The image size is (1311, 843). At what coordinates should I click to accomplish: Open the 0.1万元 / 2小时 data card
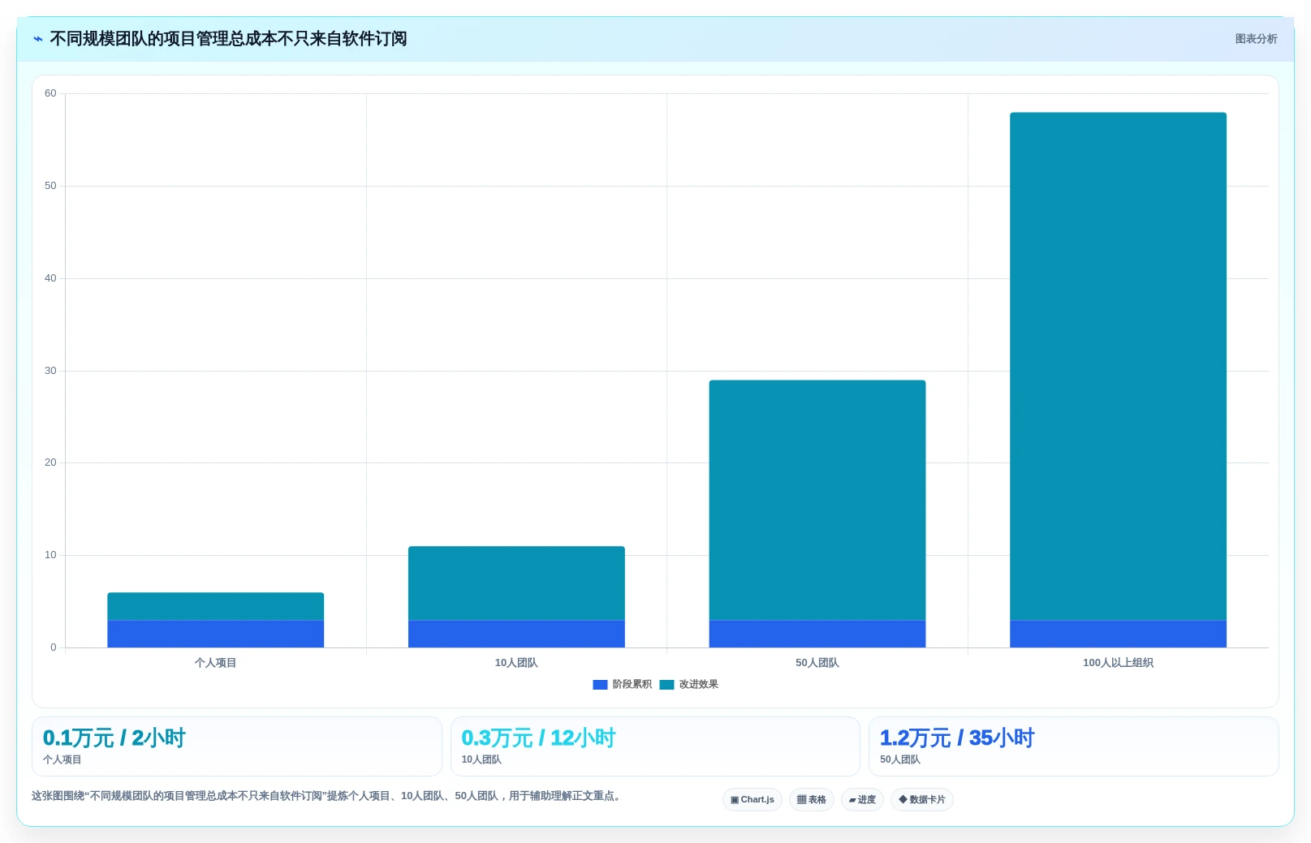click(236, 746)
